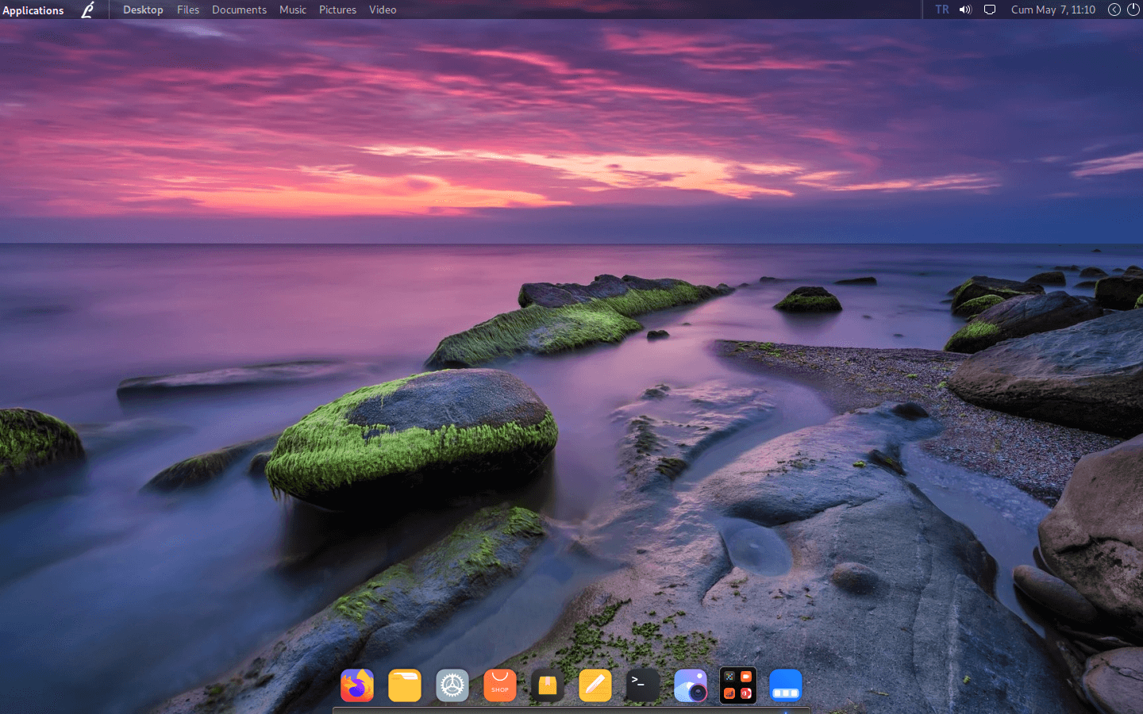1143x714 pixels.
Task: Switch the TR keyboard layout indicator
Action: pos(942,10)
